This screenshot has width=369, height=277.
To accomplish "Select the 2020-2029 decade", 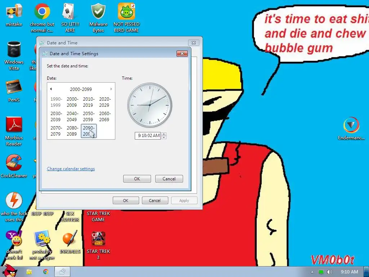I will (x=105, y=102).
